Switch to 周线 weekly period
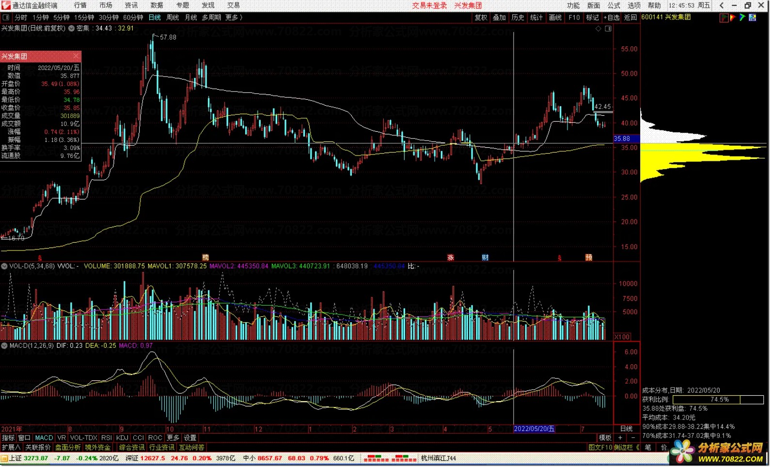The width and height of the screenshot is (771, 467). point(173,17)
